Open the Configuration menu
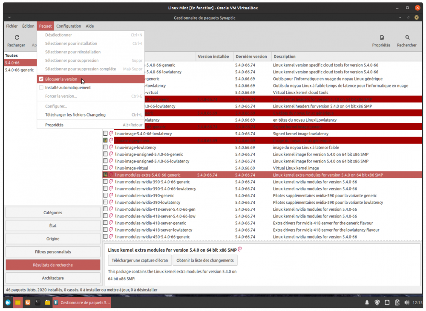Viewport: 426px width, 311px height. click(69, 26)
